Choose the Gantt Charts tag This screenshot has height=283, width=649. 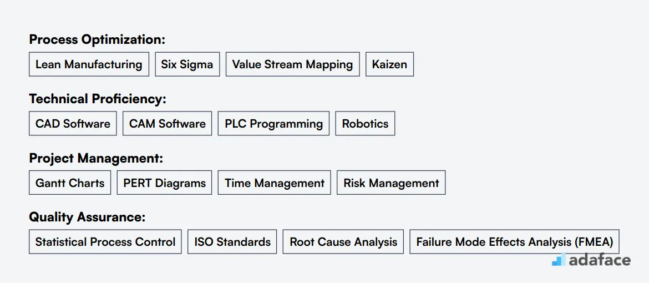[x=70, y=183]
